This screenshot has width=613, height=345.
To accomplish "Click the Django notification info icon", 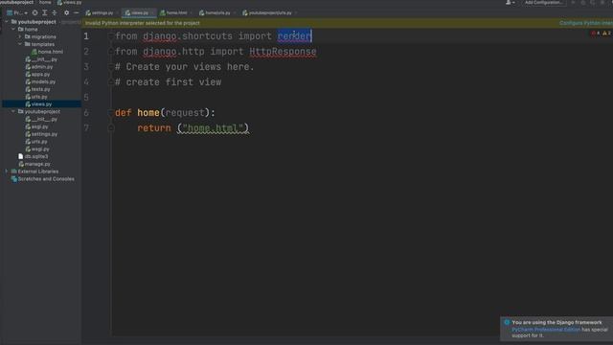I will pyautogui.click(x=507, y=322).
